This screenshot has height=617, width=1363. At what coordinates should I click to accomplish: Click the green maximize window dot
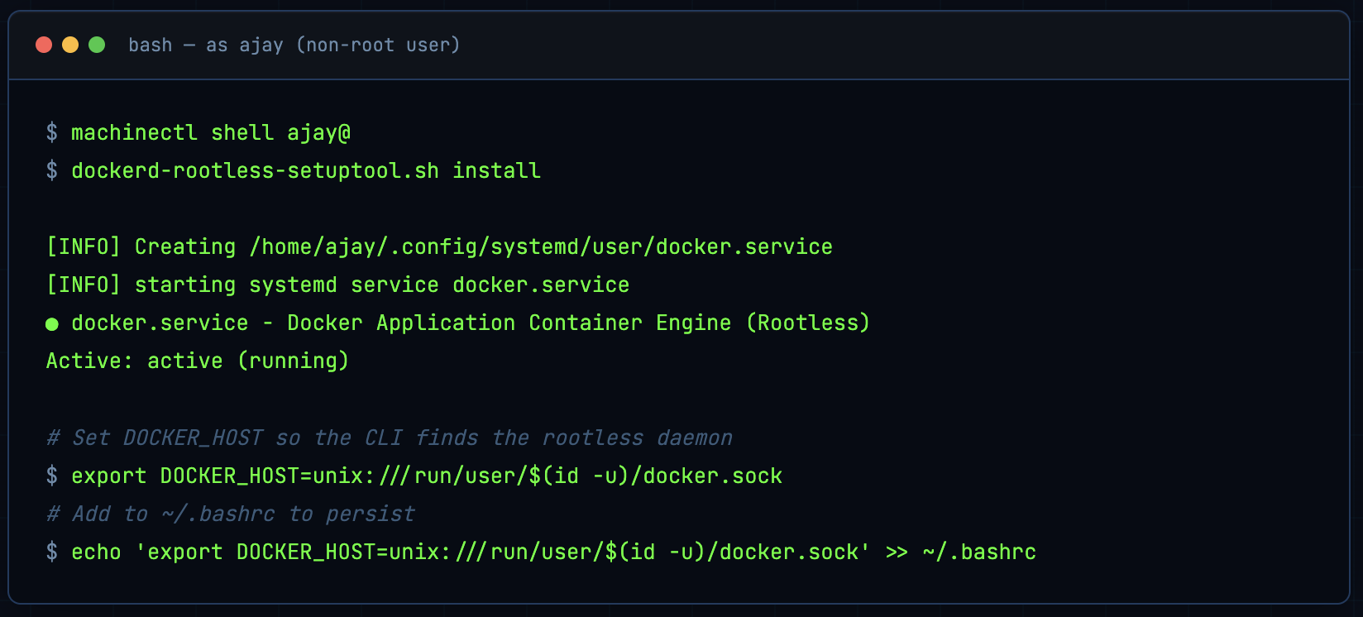(97, 45)
